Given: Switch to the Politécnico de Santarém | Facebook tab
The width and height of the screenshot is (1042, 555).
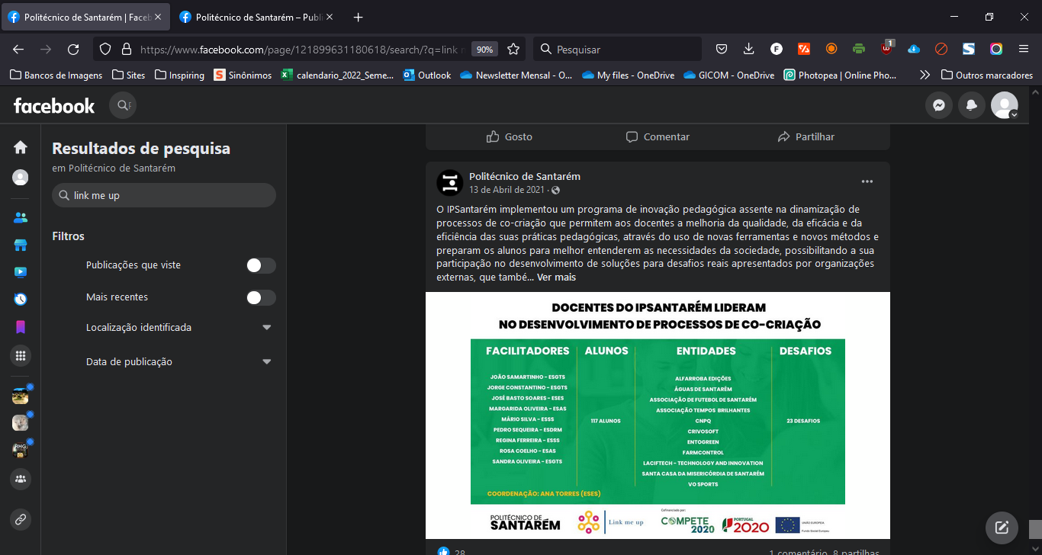Looking at the screenshot, I should tap(84, 15).
